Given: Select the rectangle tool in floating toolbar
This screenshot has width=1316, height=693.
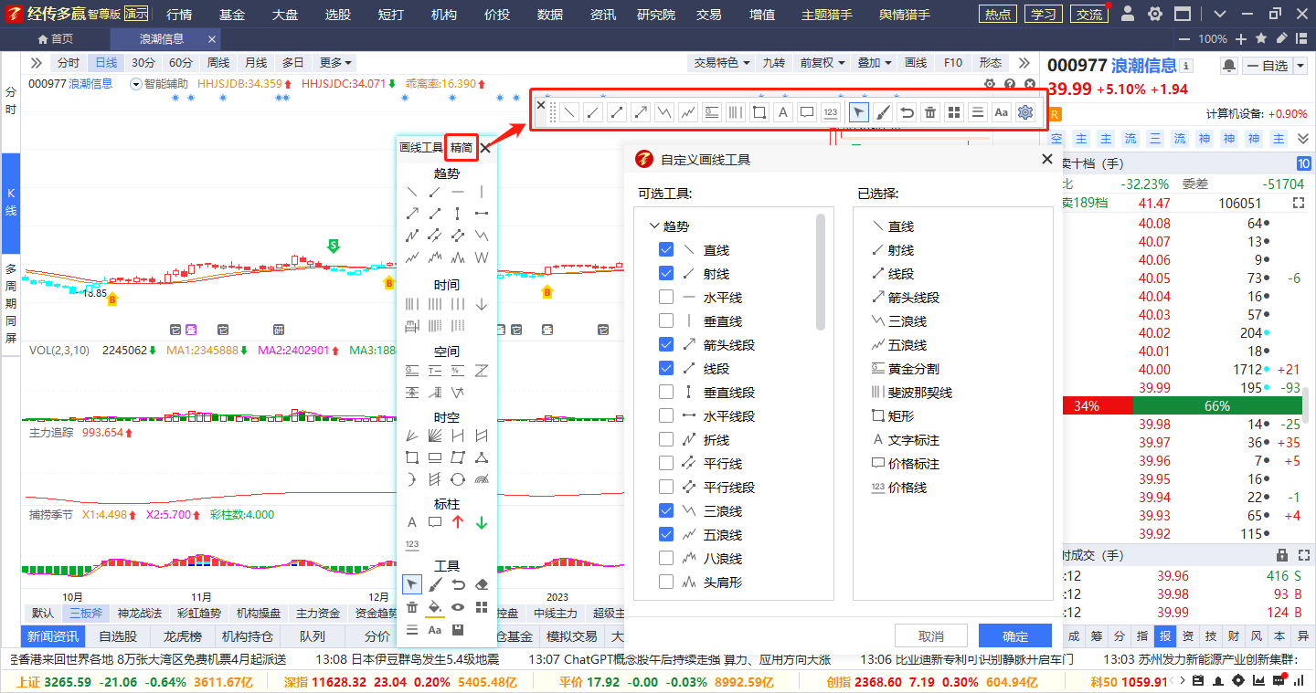Looking at the screenshot, I should 759,112.
